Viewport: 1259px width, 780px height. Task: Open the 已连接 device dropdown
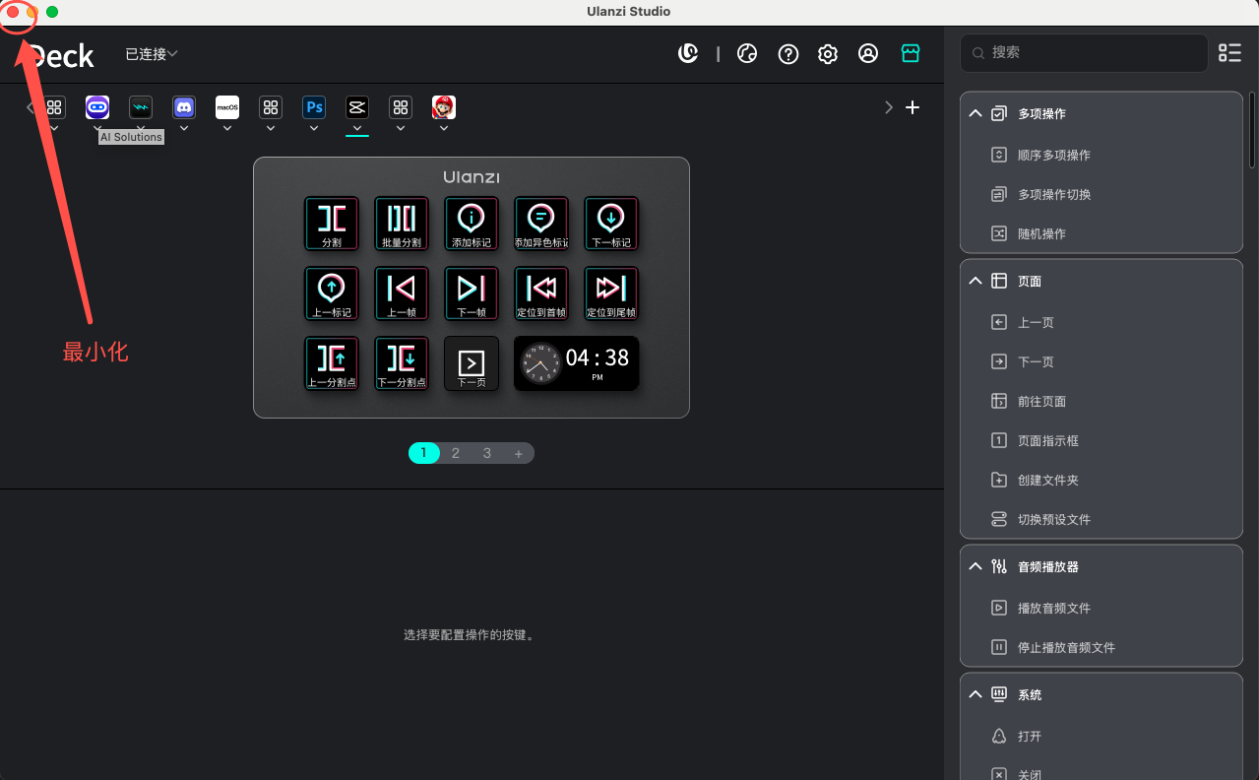pos(151,54)
